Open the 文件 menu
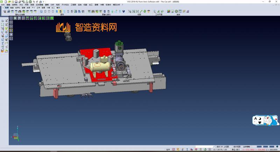280x152 pixels. click(3, 5)
